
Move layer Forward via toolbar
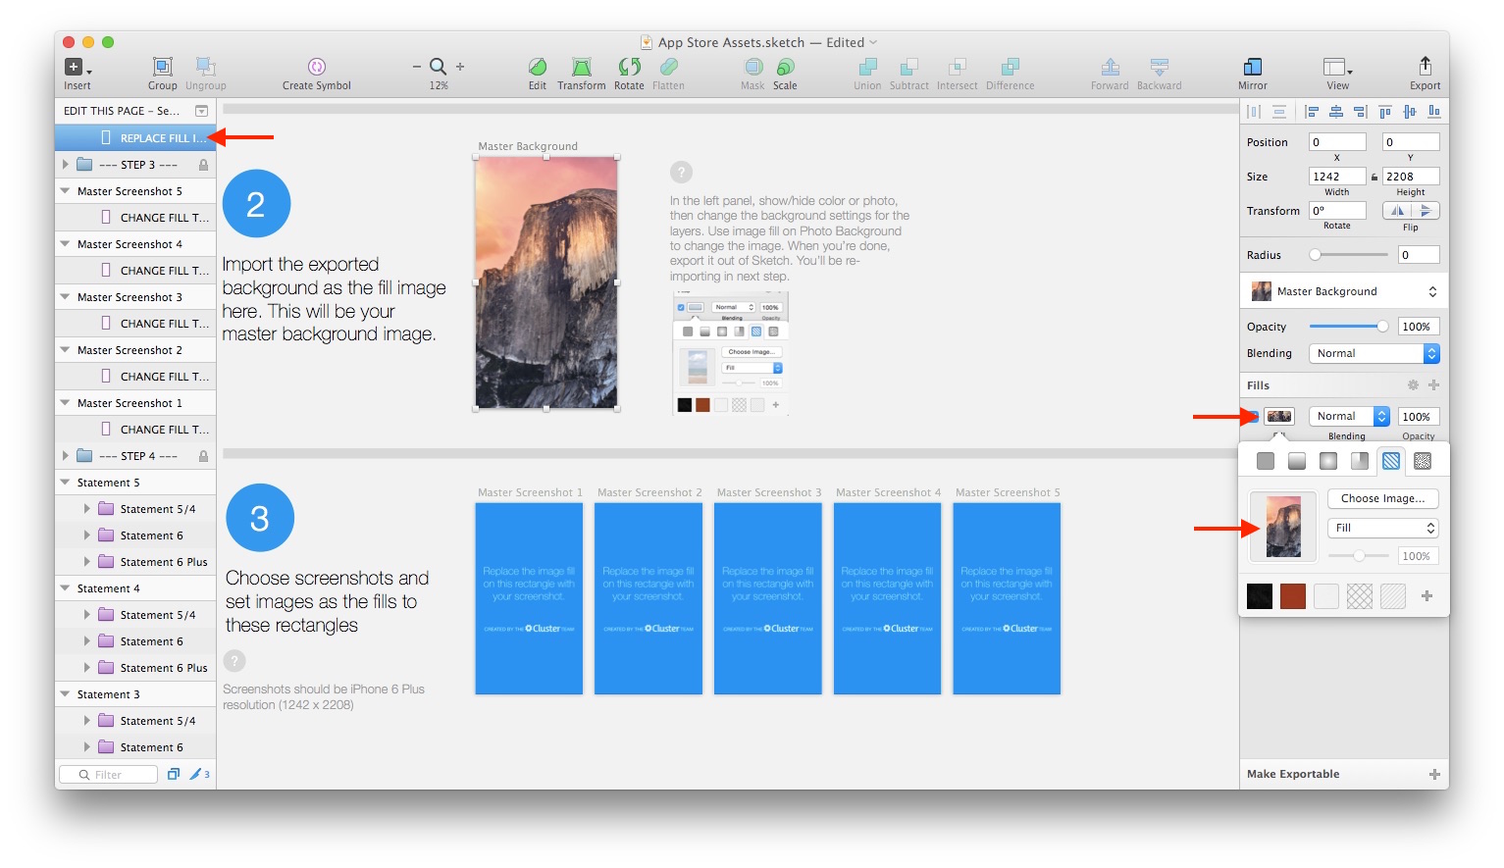click(x=1110, y=67)
